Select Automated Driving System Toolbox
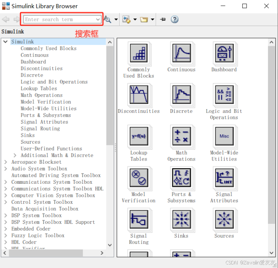This screenshot has width=278, height=268. click(x=56, y=175)
